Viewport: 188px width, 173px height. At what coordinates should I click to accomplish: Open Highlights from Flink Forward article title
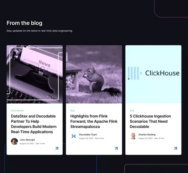coord(94,121)
